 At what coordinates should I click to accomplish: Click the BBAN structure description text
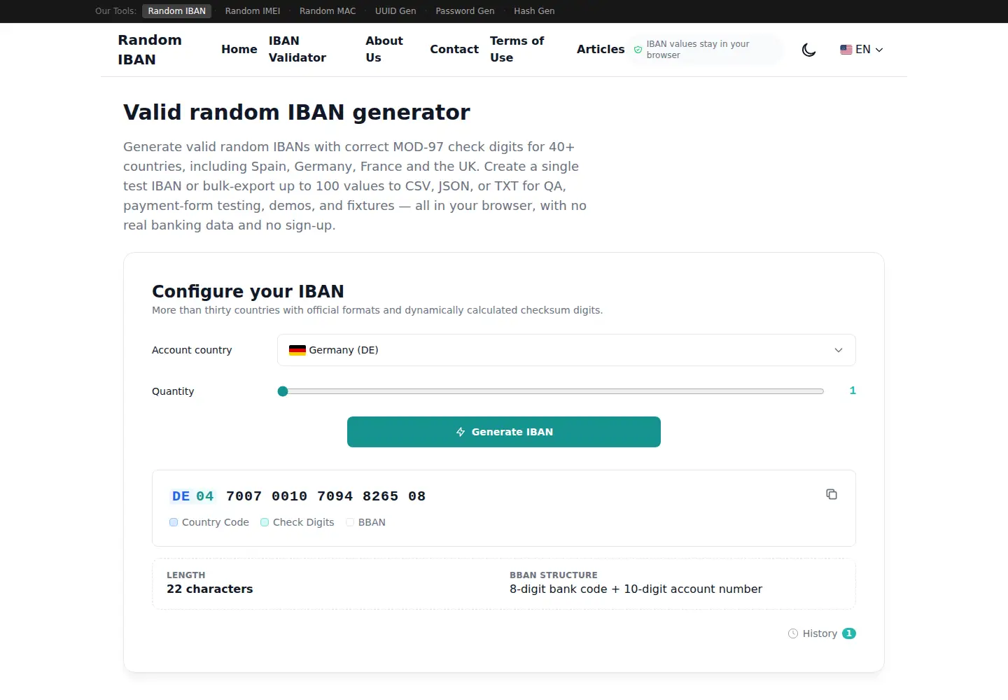coord(636,589)
